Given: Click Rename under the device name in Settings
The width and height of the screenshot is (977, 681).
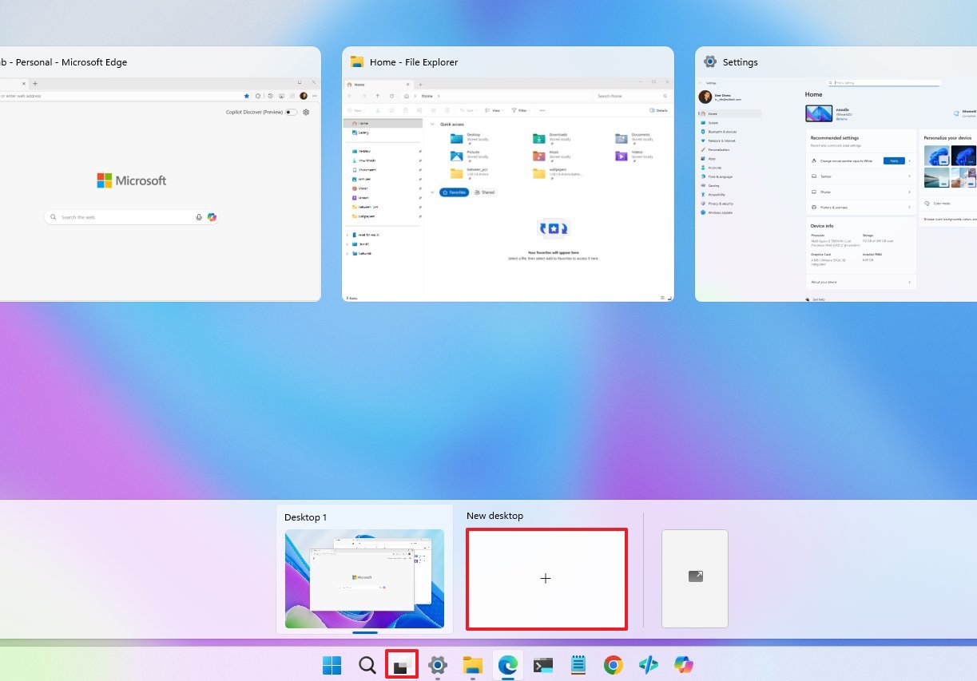Looking at the screenshot, I should coord(841,119).
